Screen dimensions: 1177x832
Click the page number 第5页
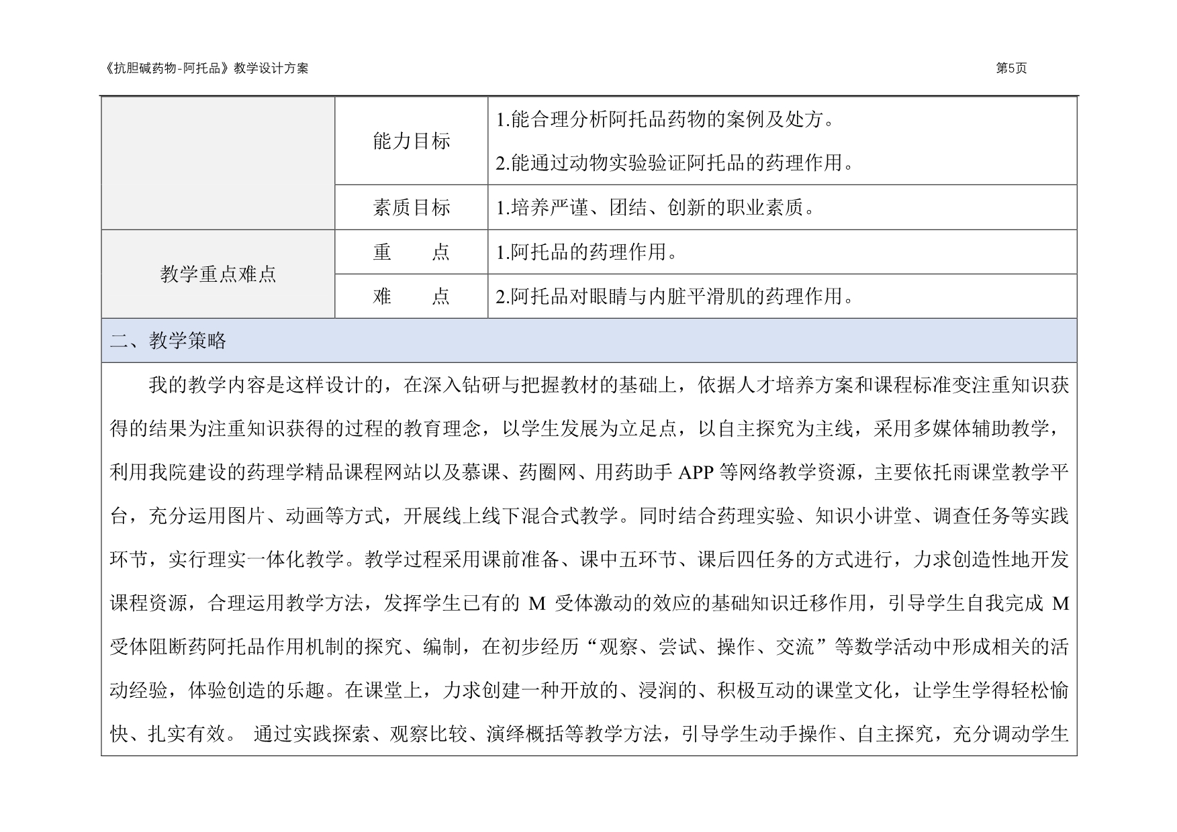1011,68
